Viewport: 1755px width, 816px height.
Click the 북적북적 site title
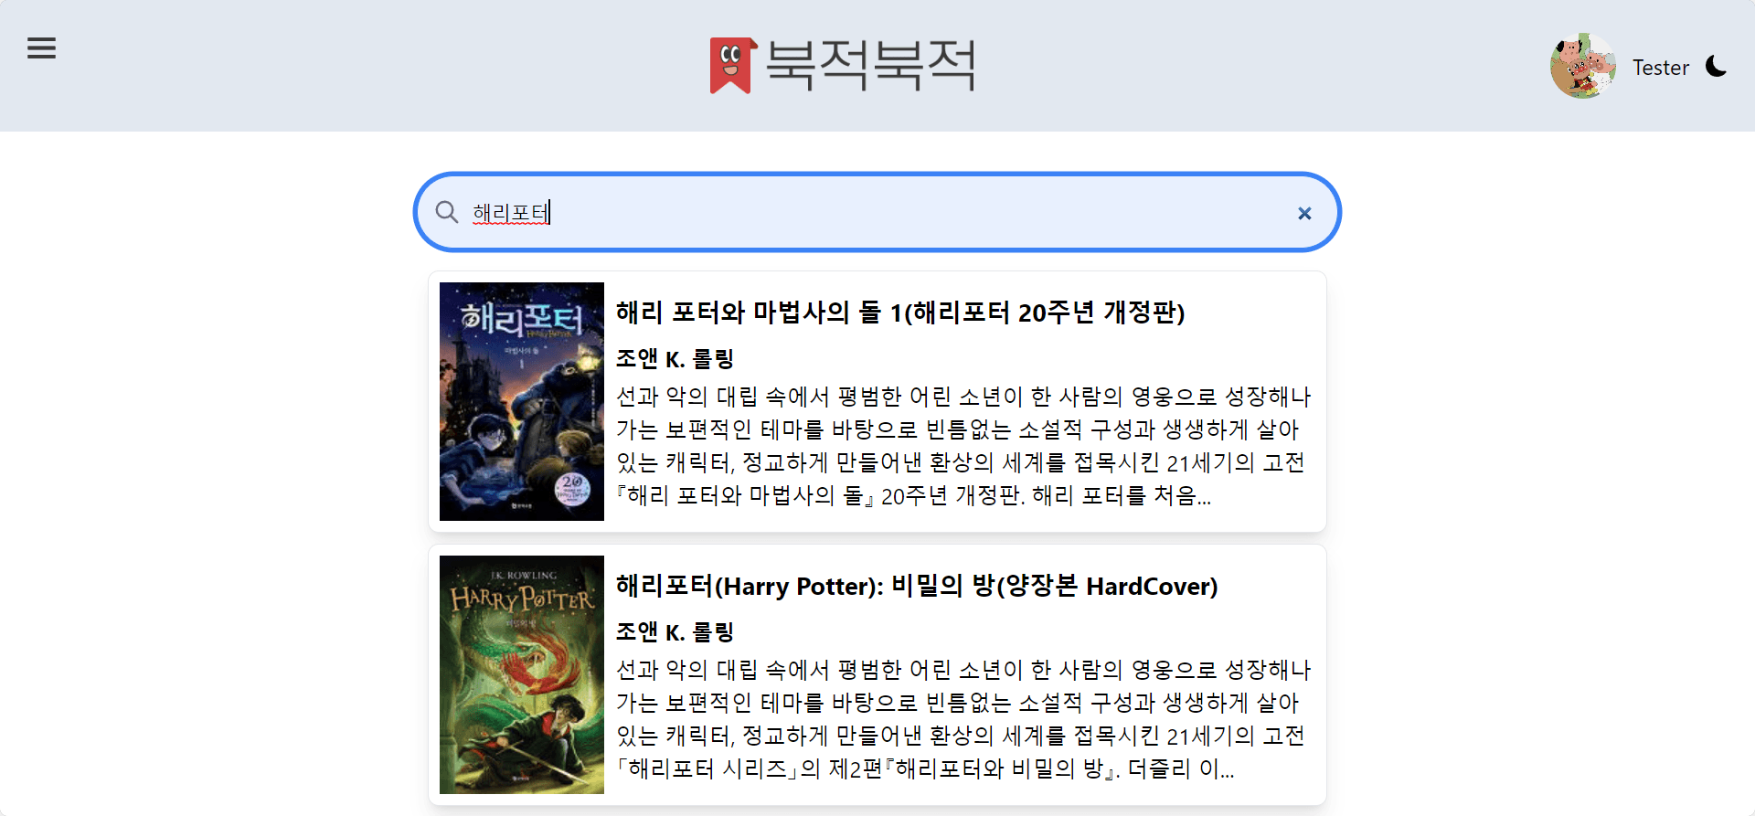pos(870,66)
